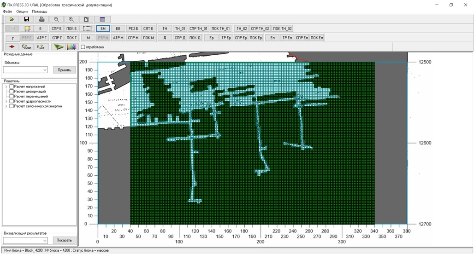Click the Показать button

(x=64, y=240)
